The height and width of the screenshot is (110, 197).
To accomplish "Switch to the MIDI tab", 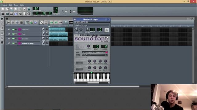I will tap(99, 35).
